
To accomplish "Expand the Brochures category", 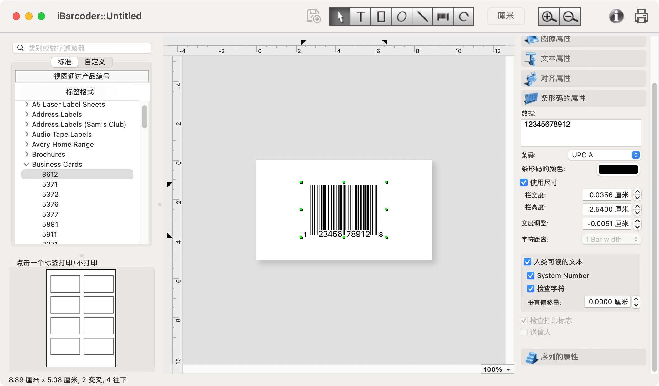I will pyautogui.click(x=27, y=154).
